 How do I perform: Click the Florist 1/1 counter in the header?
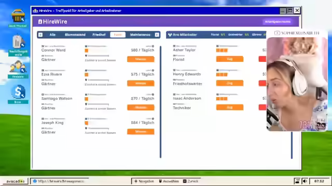(x=218, y=35)
